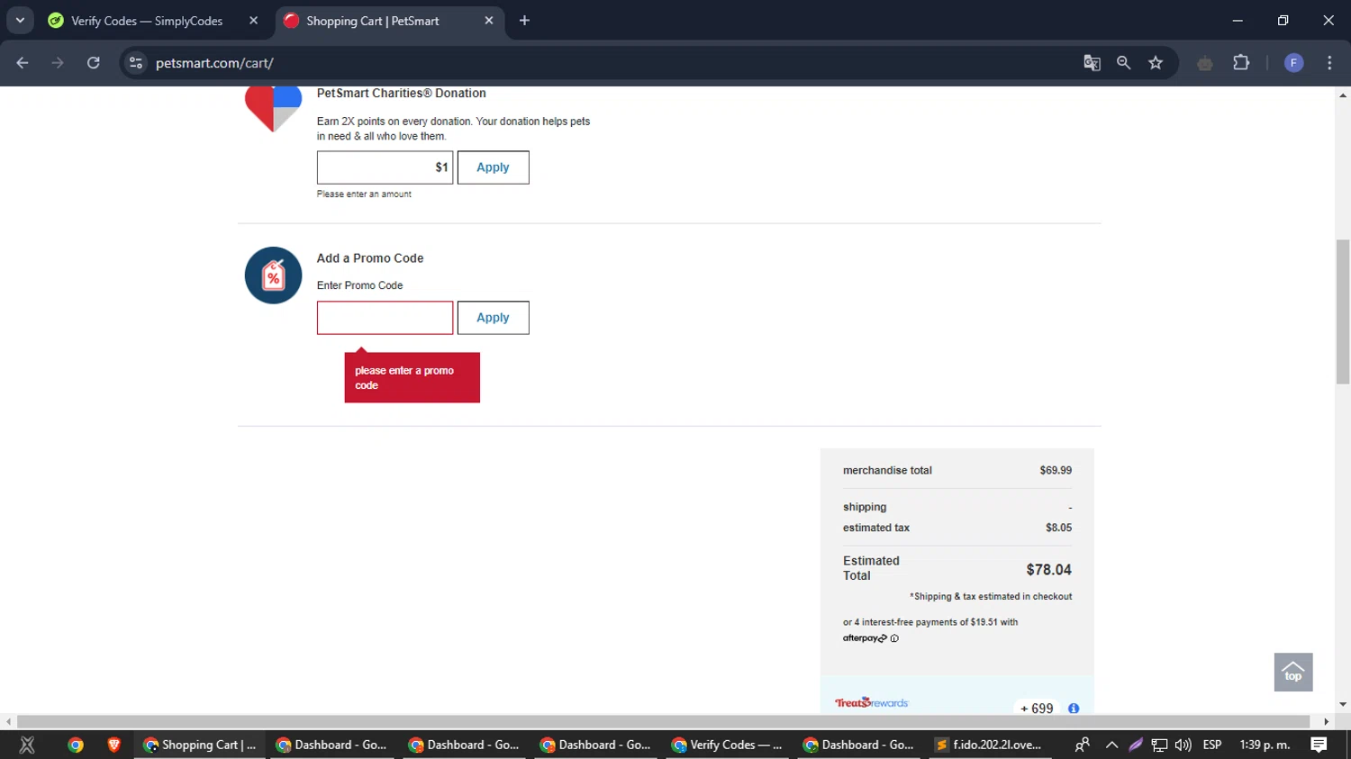Click the $78.04 estimated total
The image size is (1351, 759).
pyautogui.click(x=1048, y=570)
